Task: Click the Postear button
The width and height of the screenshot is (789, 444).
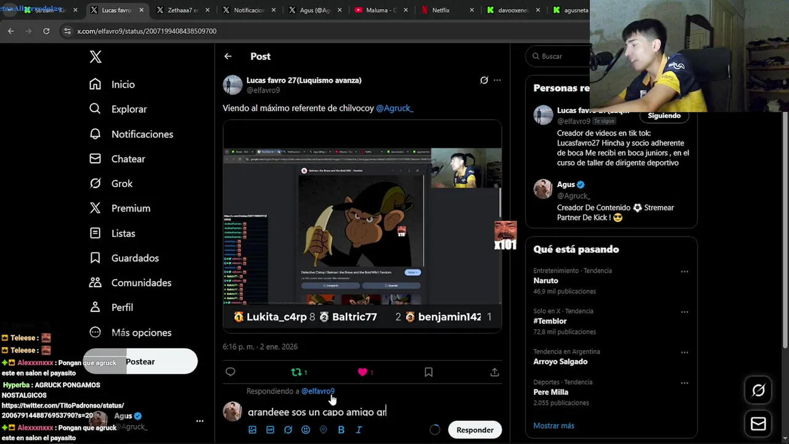Action: click(x=141, y=361)
